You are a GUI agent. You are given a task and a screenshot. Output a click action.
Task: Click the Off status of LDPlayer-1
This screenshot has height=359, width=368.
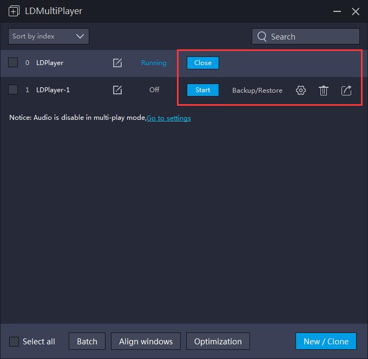pos(154,89)
